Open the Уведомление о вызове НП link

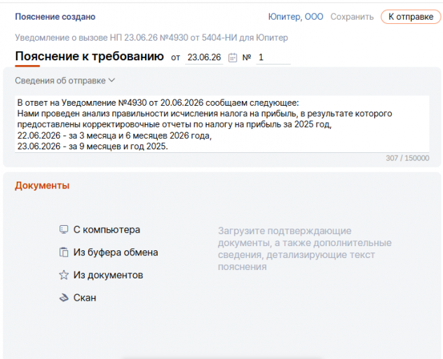pos(151,38)
